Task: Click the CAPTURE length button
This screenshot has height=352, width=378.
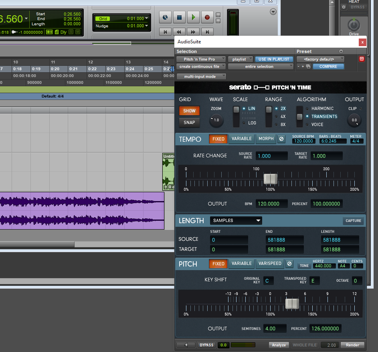Action: [353, 221]
